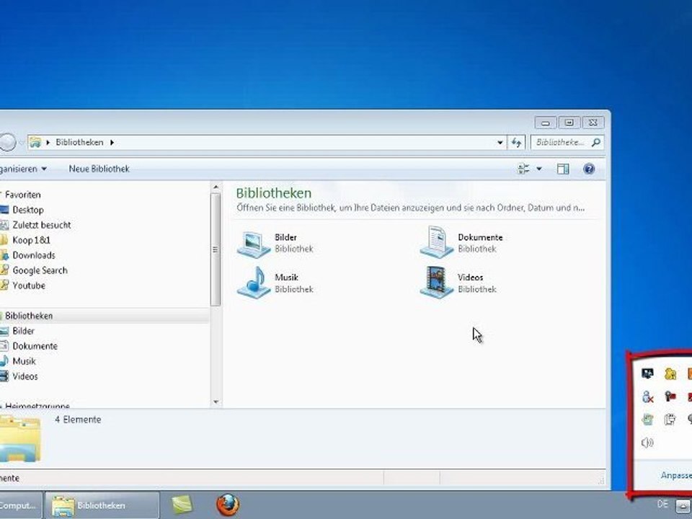Screen dimensions: 692x519
Task: Click the messenger icon with red X
Action: pyautogui.click(x=647, y=396)
